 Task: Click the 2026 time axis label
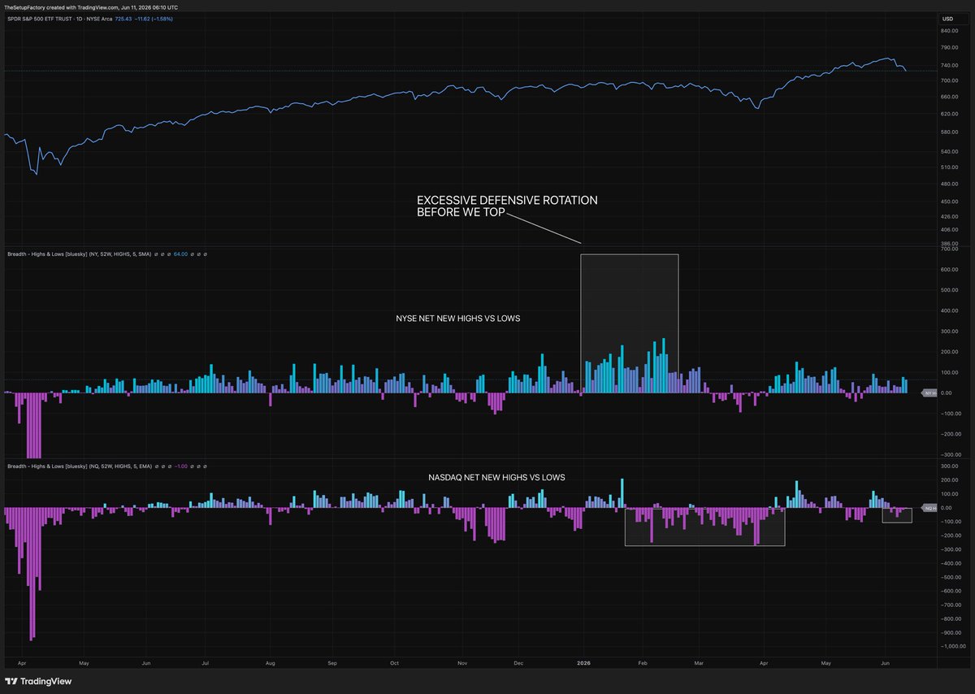click(583, 663)
